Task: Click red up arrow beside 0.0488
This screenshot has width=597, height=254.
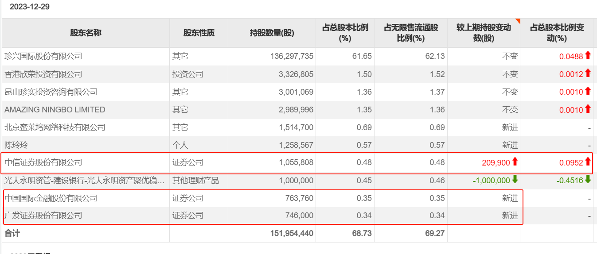Action: tap(588, 55)
